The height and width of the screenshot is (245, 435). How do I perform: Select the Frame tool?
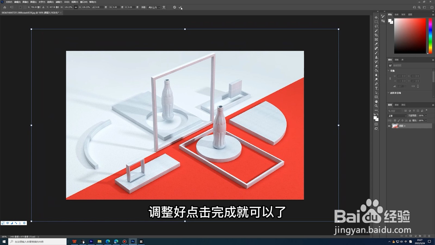point(376,39)
